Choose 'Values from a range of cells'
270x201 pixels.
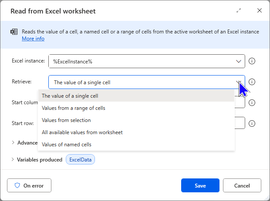coord(136,108)
